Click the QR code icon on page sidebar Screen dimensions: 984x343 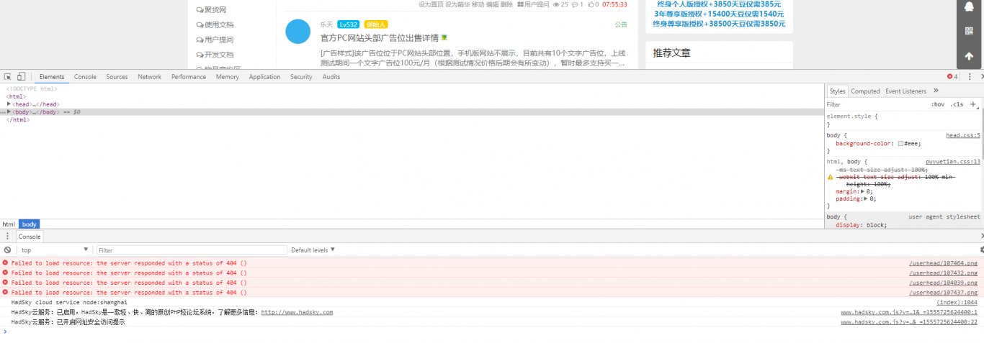(x=969, y=31)
